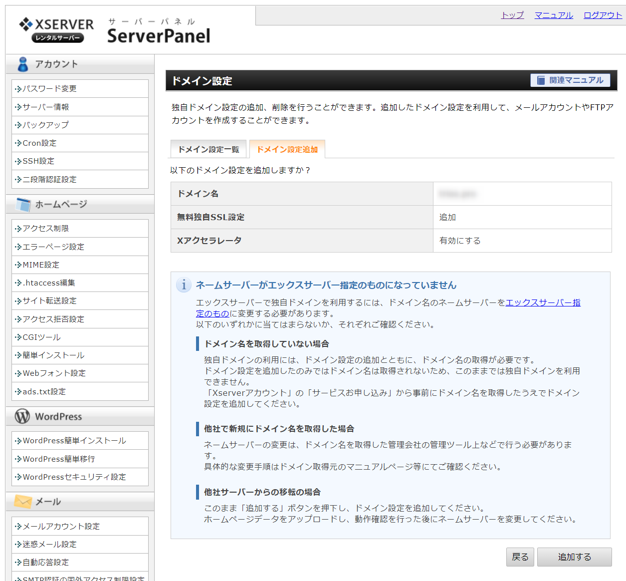This screenshot has height=581, width=626.
Task: Click the Account section person icon
Action: coord(22,64)
